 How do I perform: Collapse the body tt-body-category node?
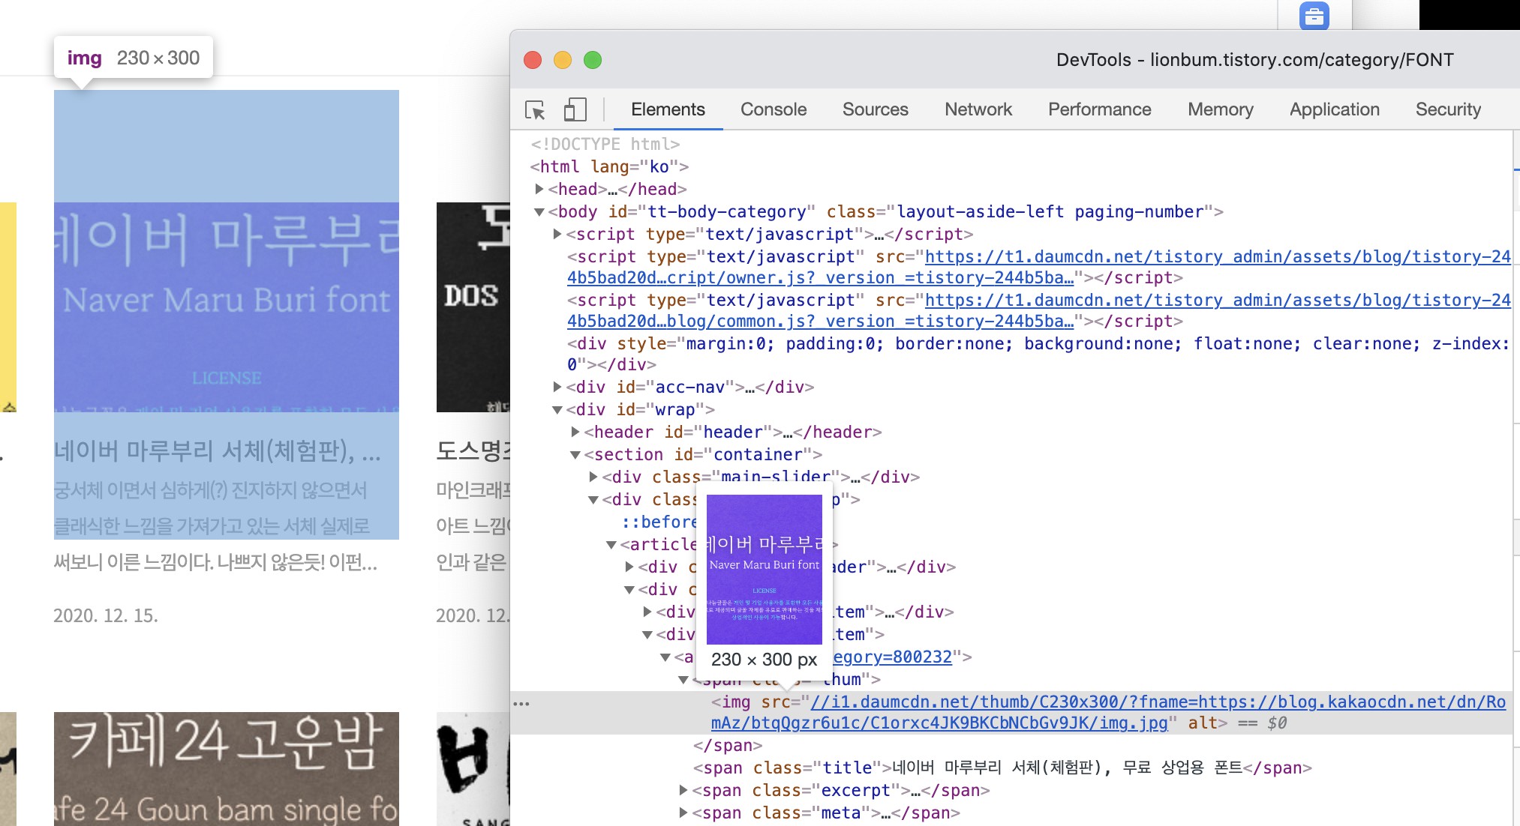[x=539, y=212]
